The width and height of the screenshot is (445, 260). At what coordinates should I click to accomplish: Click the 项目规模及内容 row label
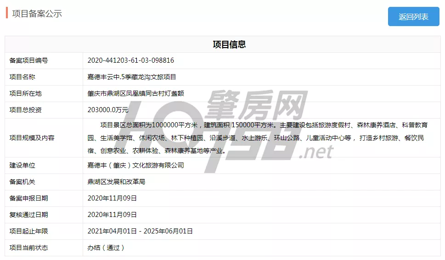32,137
